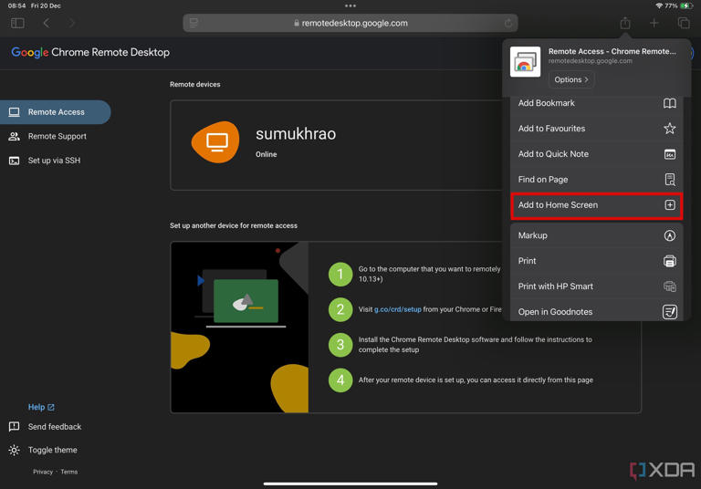
Task: Open Set up via SSH in the sidebar
Action: pyautogui.click(x=54, y=161)
